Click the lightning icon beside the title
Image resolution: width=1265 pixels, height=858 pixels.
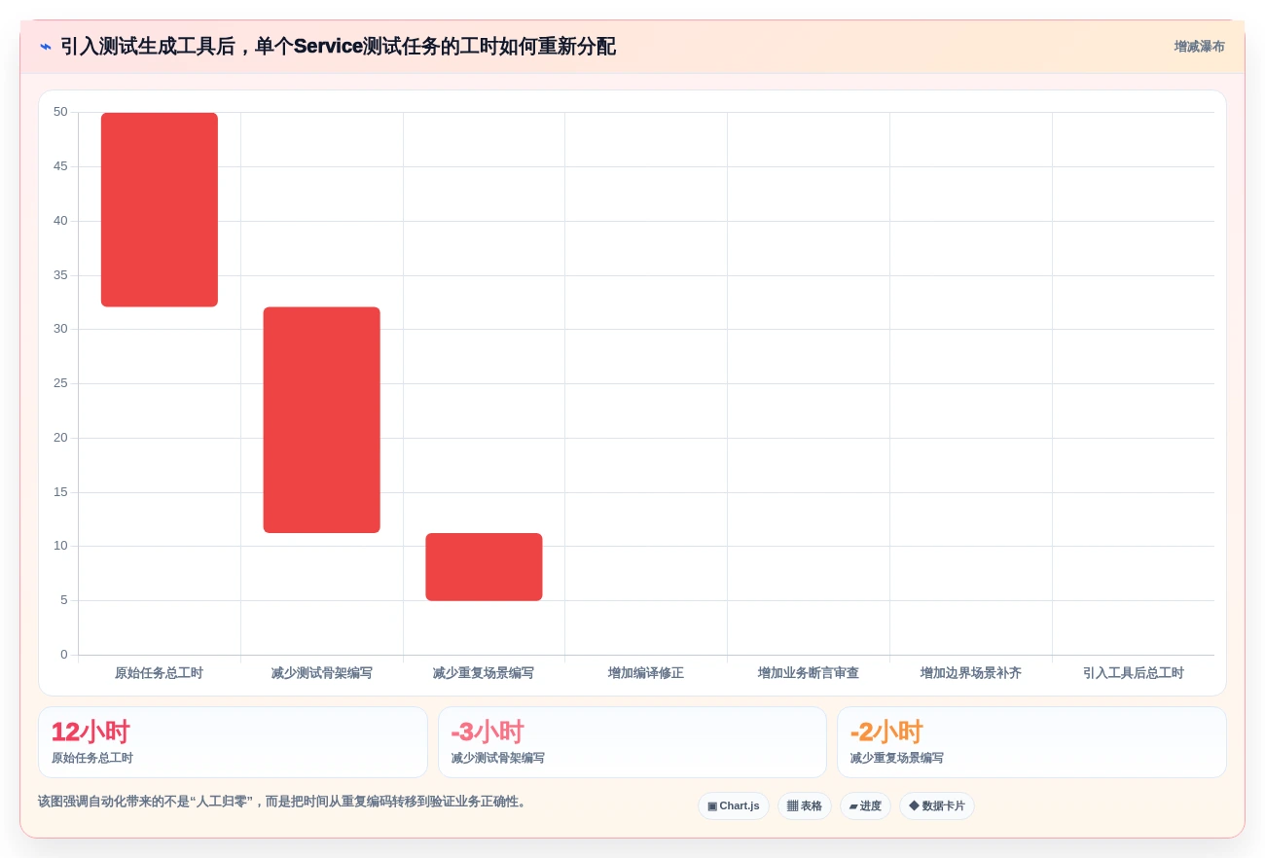click(46, 47)
